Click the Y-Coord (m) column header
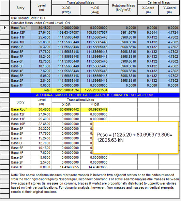The width and height of the screenshot is (181, 201). pyautogui.click(x=169, y=10)
